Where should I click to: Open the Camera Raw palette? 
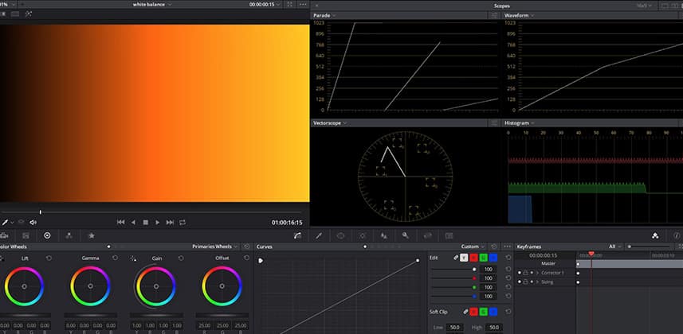click(3, 235)
